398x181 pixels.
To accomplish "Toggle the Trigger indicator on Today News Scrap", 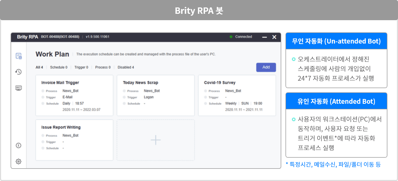I will tap(124, 97).
